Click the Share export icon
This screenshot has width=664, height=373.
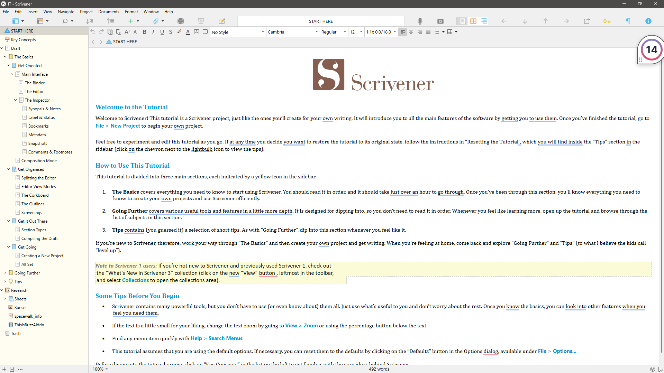pos(587,21)
